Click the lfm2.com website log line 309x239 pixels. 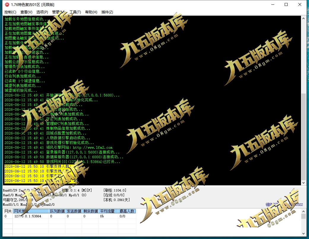coord(58,148)
